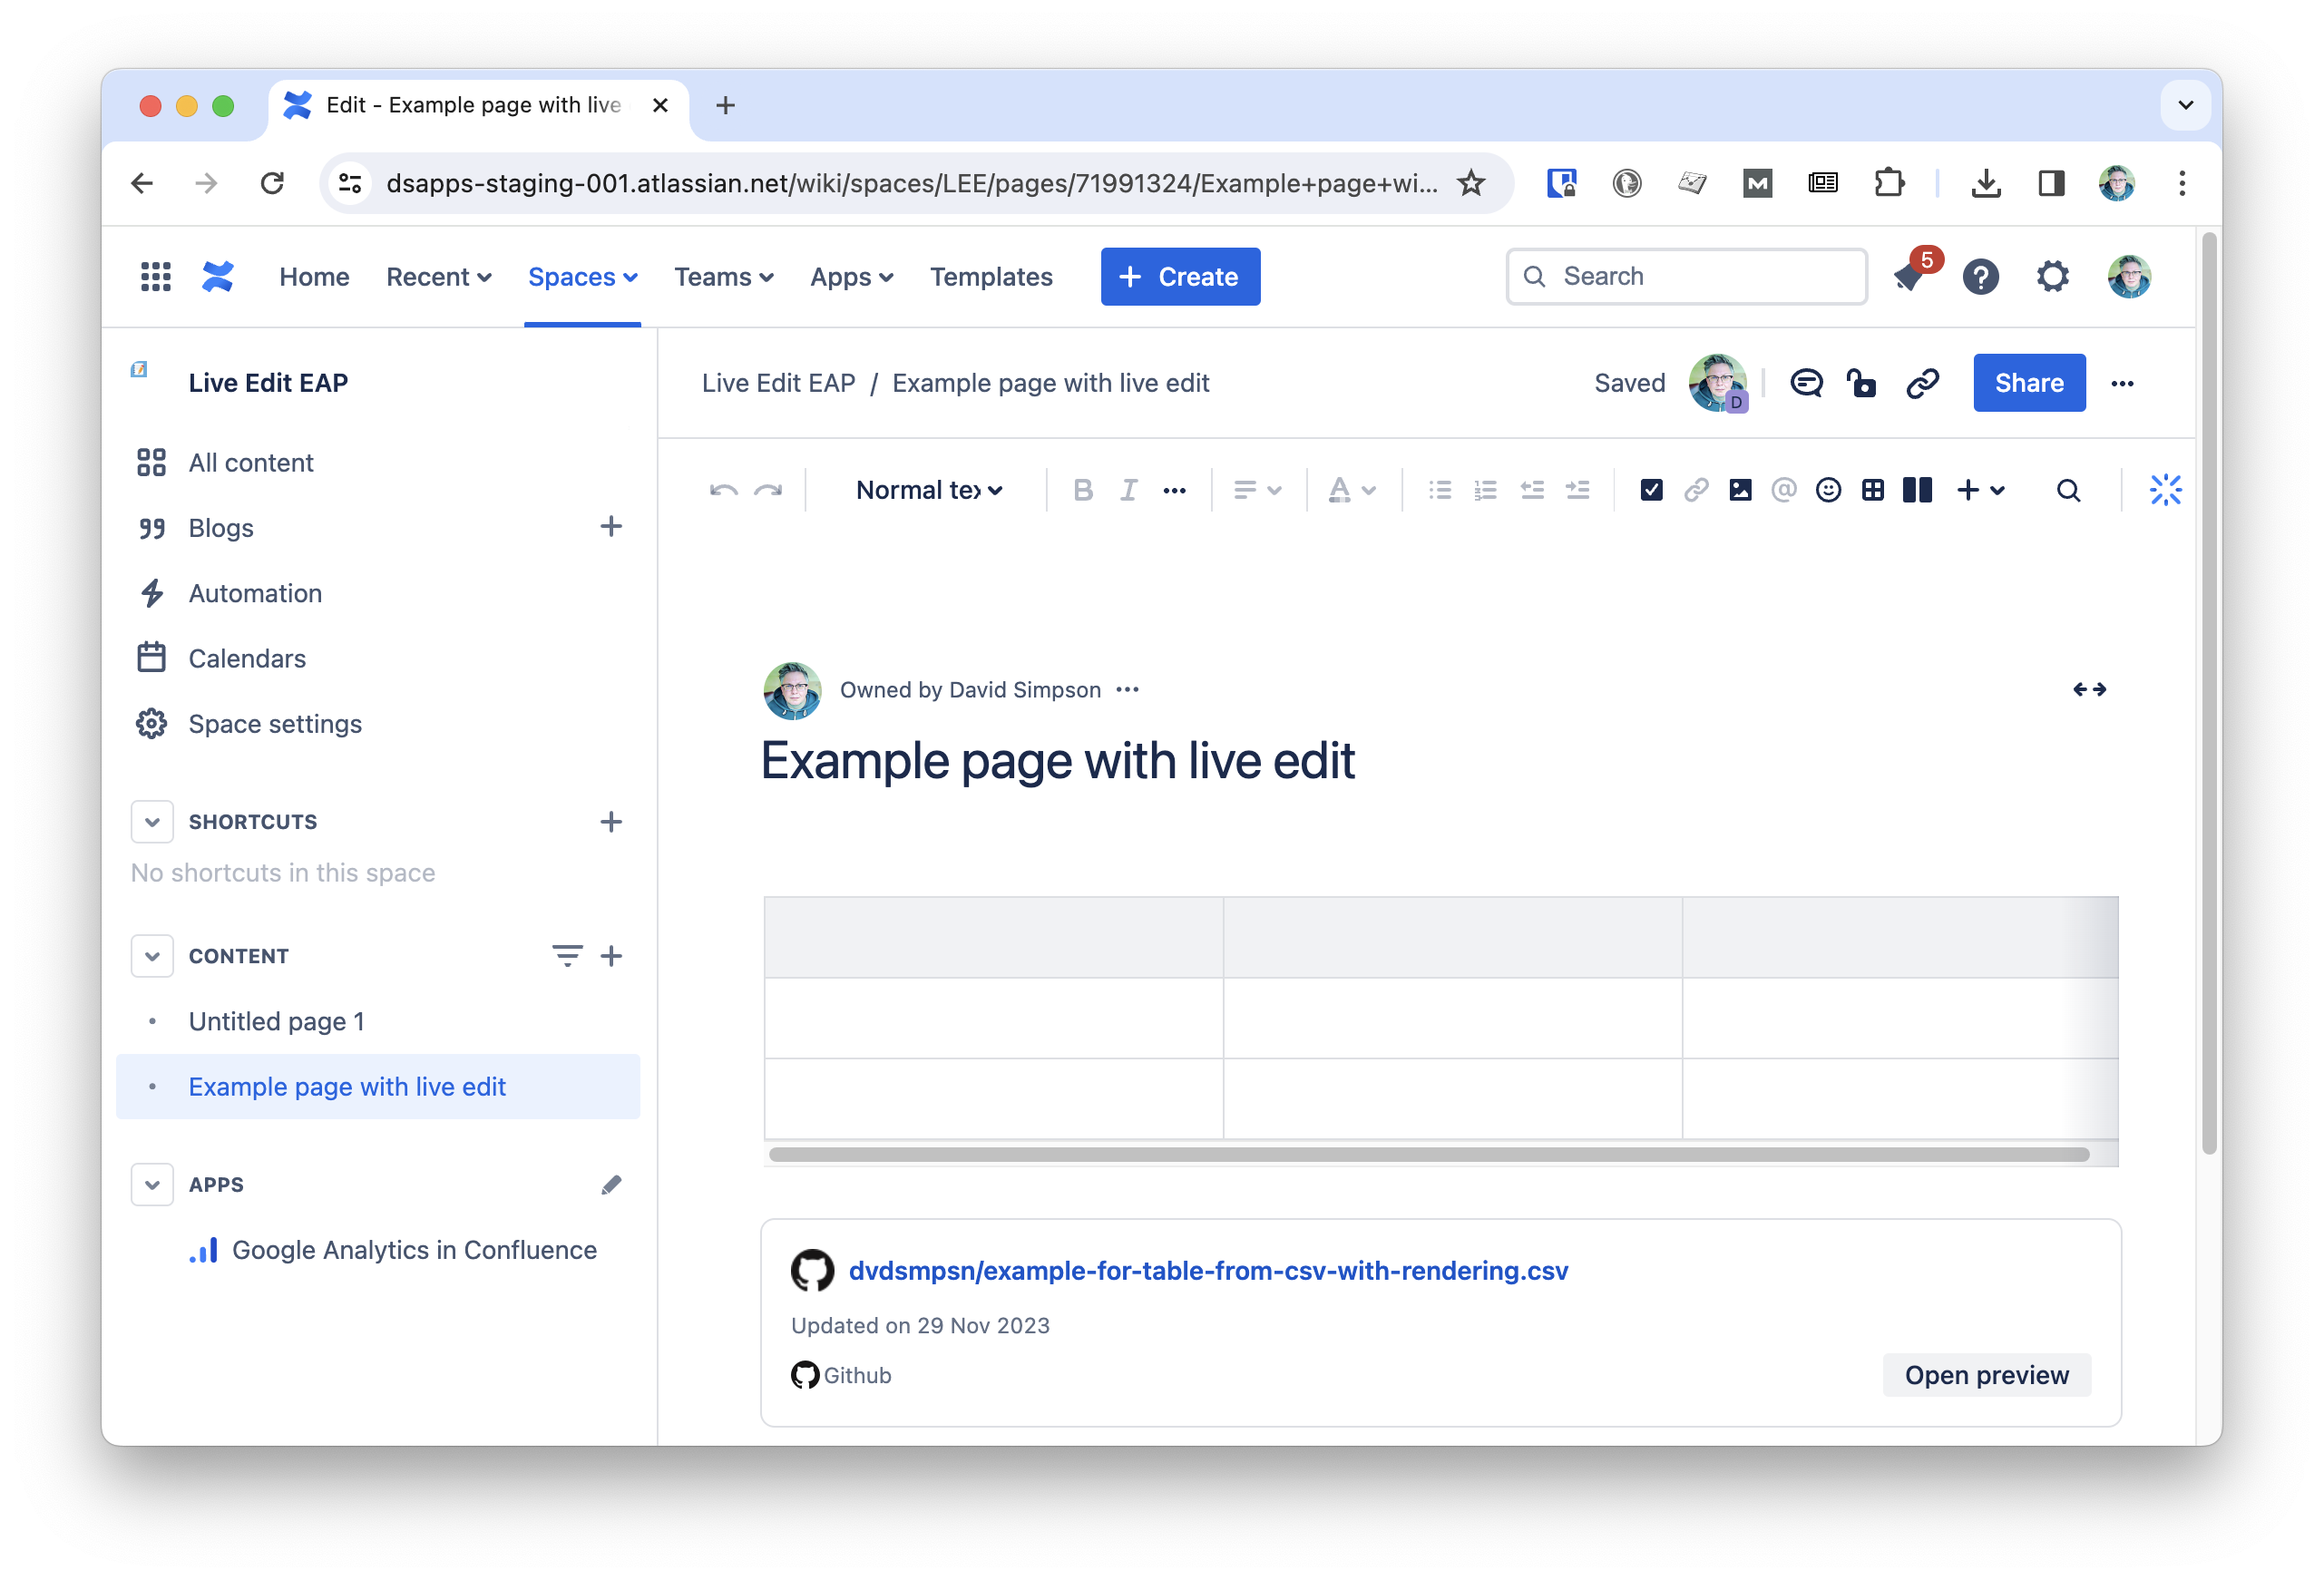Click the page restrictions lock icon
Image resolution: width=2324 pixels, height=1580 pixels.
(x=1862, y=383)
